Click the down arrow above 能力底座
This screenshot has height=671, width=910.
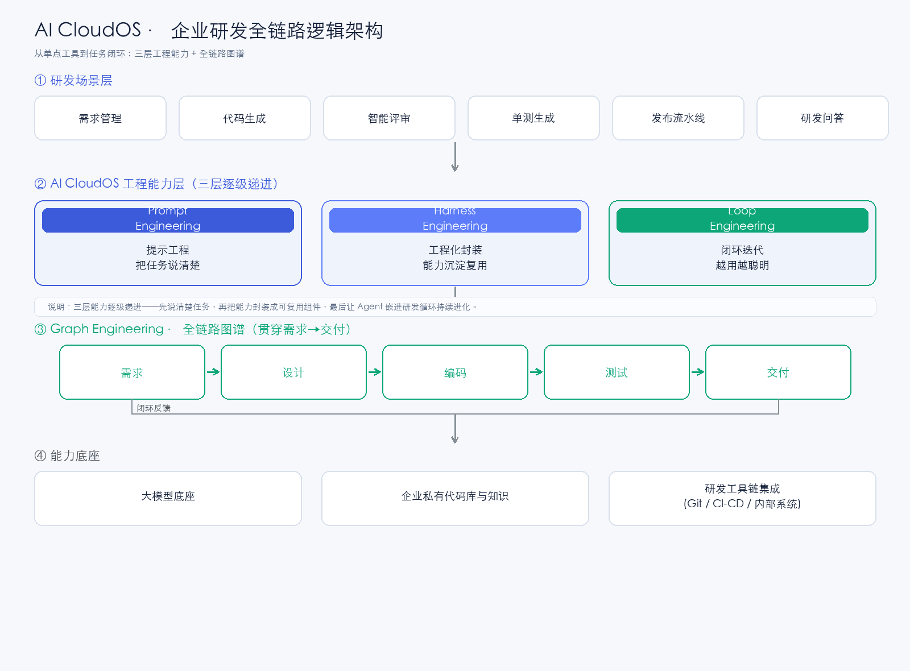pyautogui.click(x=455, y=429)
